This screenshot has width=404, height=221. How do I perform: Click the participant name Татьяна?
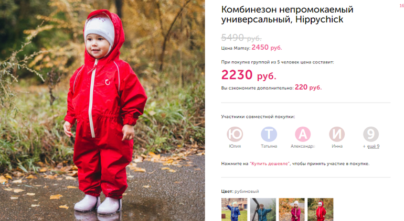269,146
